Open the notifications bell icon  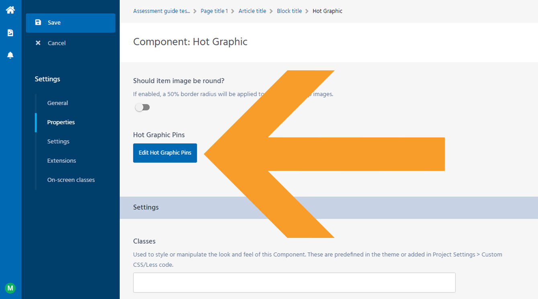pyautogui.click(x=10, y=55)
